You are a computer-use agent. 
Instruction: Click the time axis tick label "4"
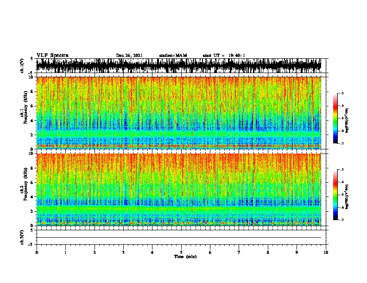pos(152,252)
